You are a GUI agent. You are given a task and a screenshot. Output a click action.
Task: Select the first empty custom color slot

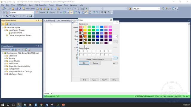click(81, 51)
